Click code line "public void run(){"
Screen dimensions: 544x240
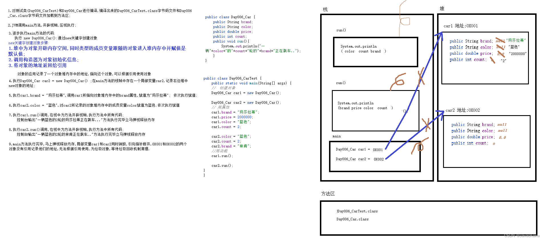coord(231,41)
